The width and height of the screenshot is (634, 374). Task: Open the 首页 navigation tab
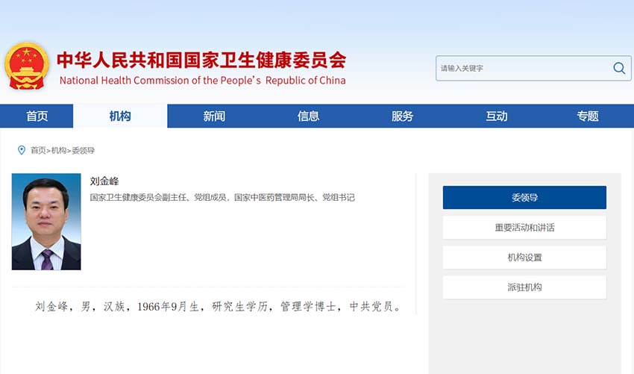coord(37,116)
